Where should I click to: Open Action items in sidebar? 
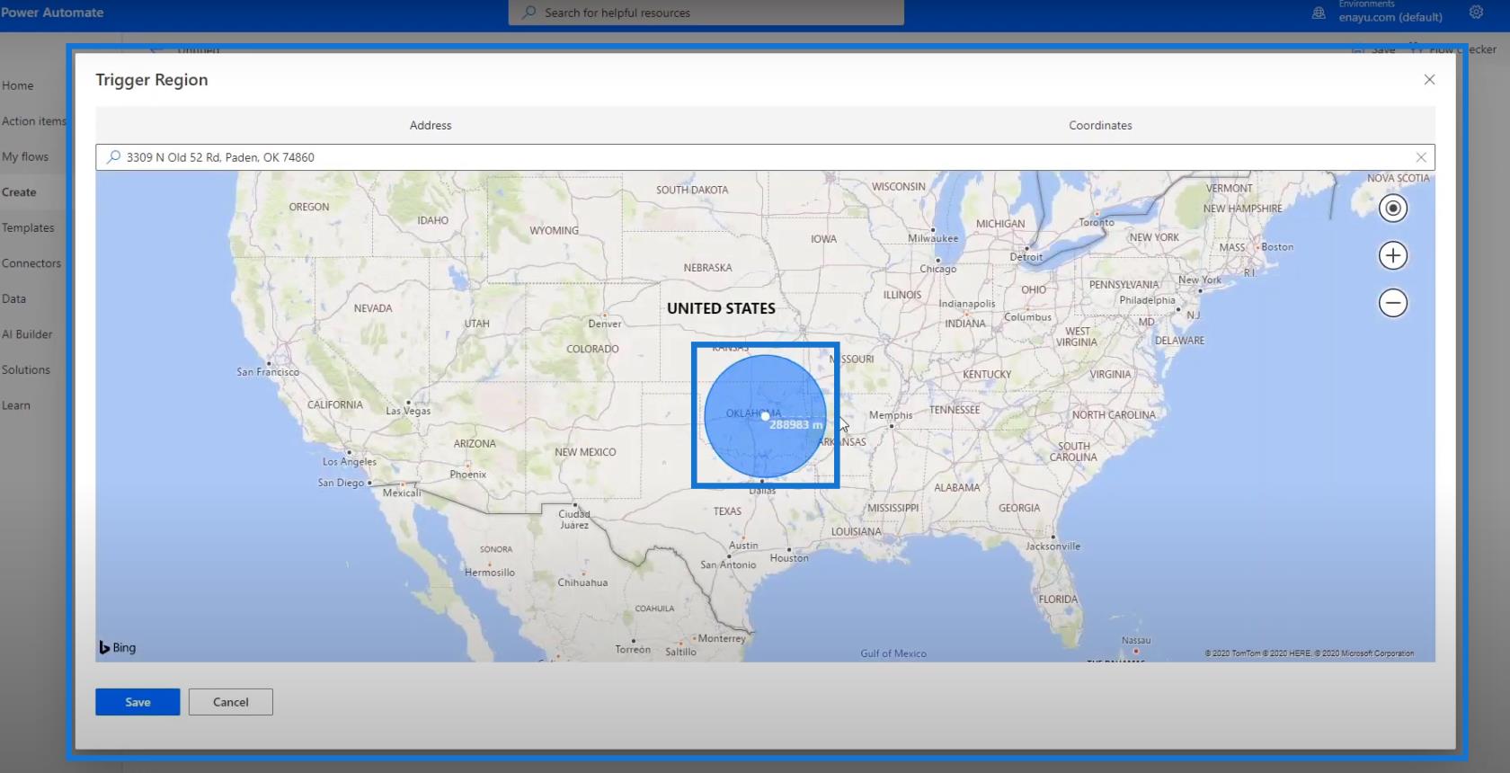[x=34, y=121]
